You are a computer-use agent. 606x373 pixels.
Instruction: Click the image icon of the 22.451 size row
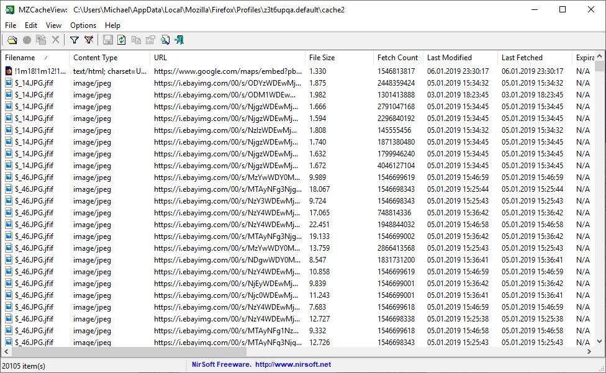click(9, 224)
